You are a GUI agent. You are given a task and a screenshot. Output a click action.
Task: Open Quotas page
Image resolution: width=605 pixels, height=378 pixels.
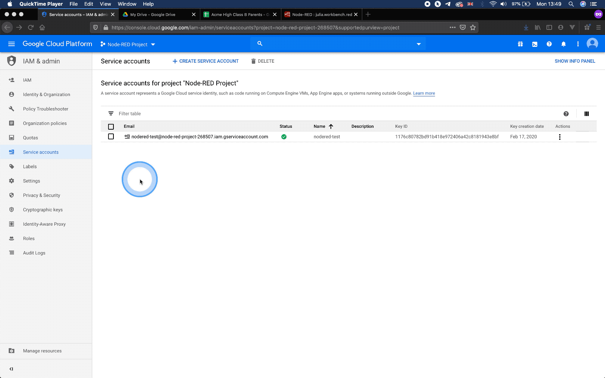point(30,138)
